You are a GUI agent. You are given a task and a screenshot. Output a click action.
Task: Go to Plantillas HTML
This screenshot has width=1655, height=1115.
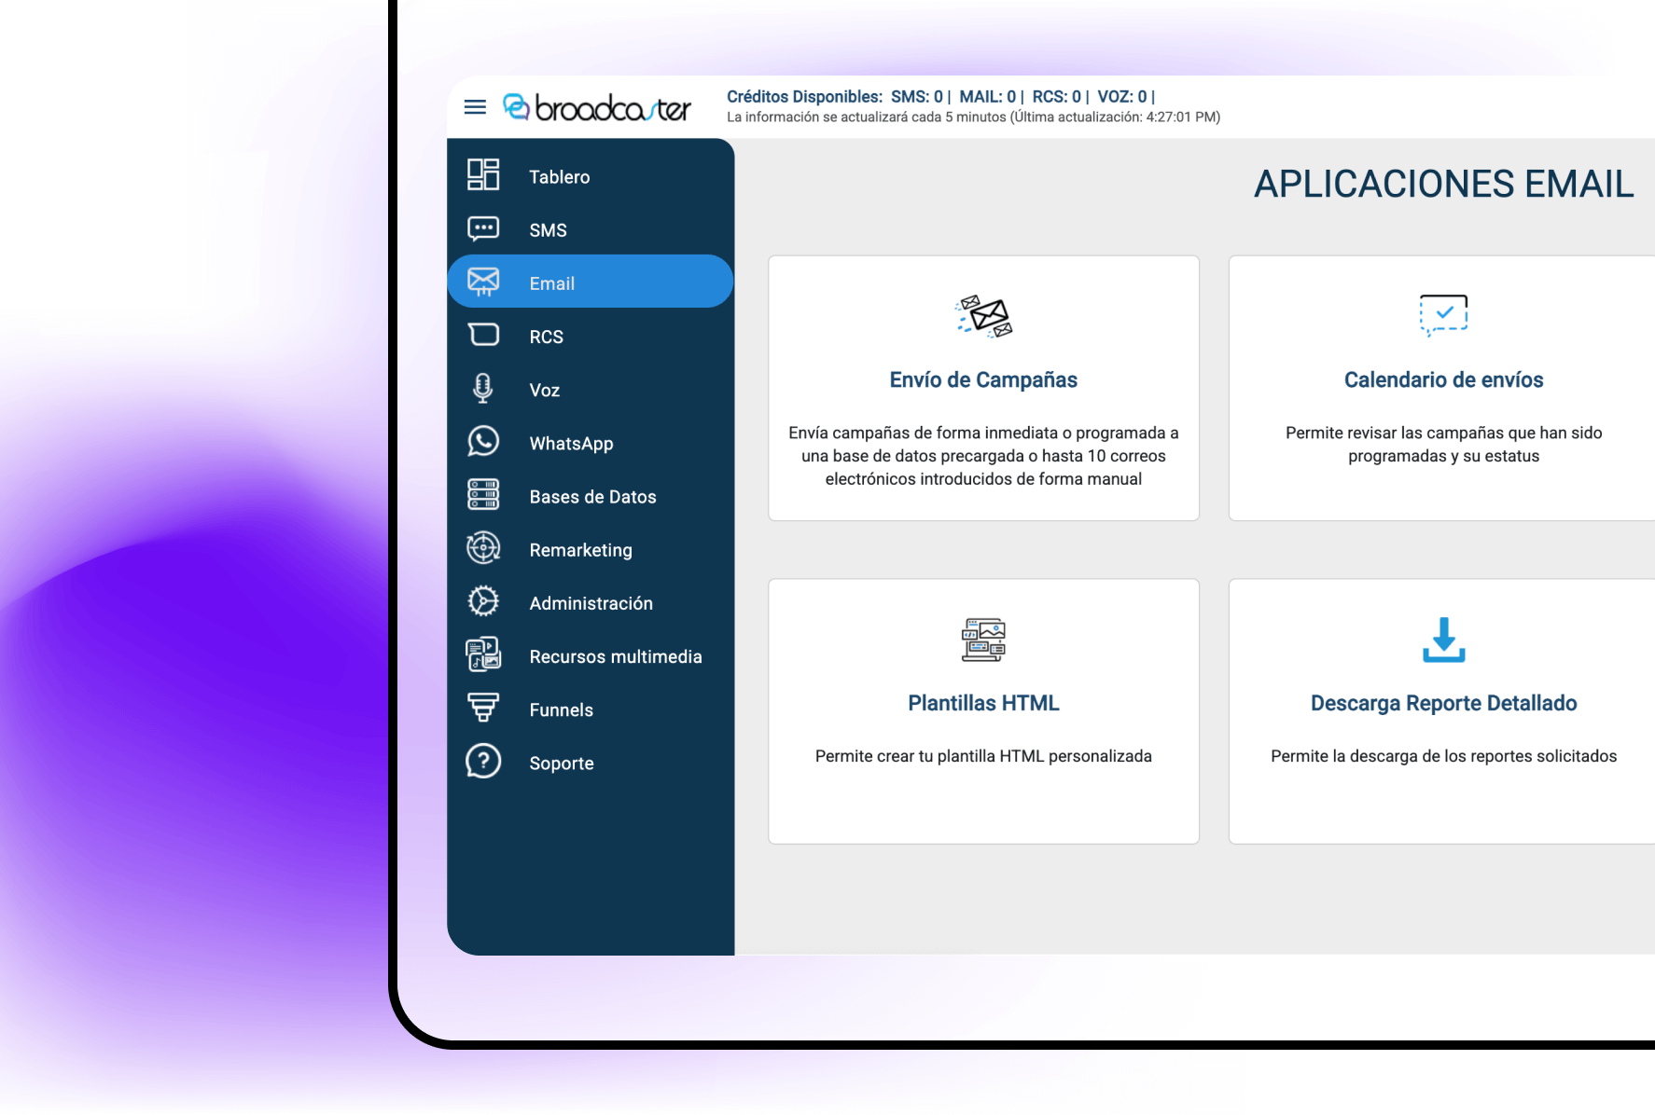point(983,704)
